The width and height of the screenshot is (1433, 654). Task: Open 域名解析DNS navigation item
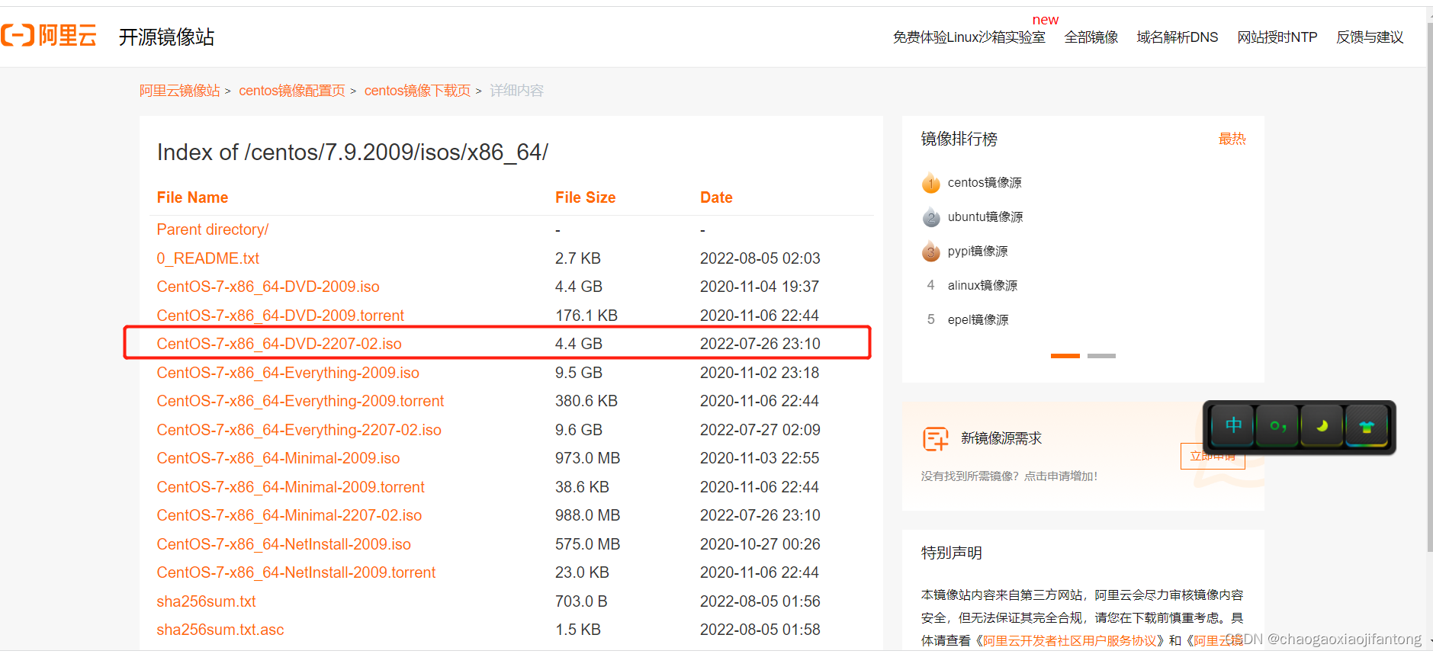pyautogui.click(x=1178, y=37)
